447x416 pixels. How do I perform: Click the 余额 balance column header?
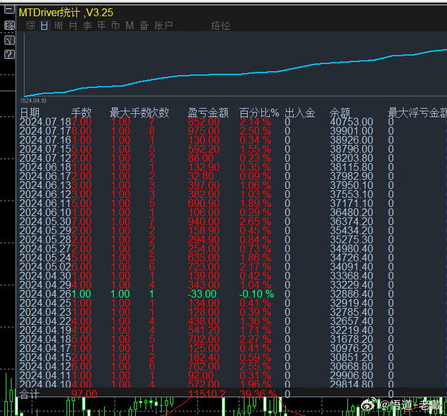pyautogui.click(x=340, y=113)
